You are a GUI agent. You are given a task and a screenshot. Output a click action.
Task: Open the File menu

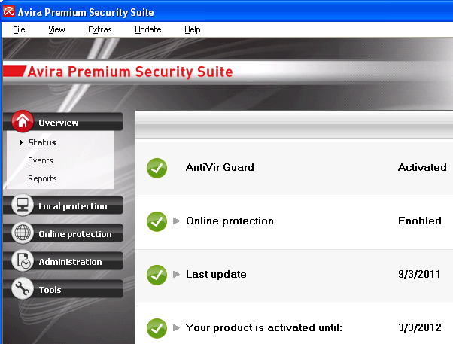click(x=19, y=29)
